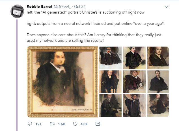
Task: Open the top-left small portrait thumbnail
Action: coord(111,56)
